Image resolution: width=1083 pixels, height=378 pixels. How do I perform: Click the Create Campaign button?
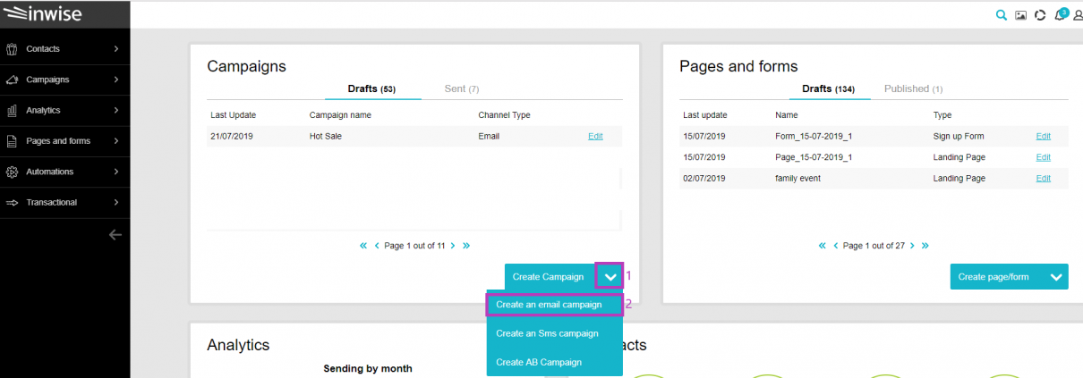pyautogui.click(x=550, y=276)
